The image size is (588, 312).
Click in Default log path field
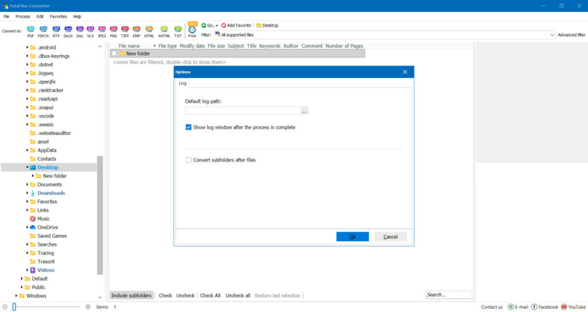[x=243, y=111]
